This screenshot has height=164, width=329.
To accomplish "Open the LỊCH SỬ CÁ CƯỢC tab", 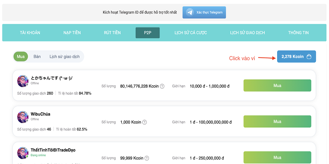I will 190,33.
